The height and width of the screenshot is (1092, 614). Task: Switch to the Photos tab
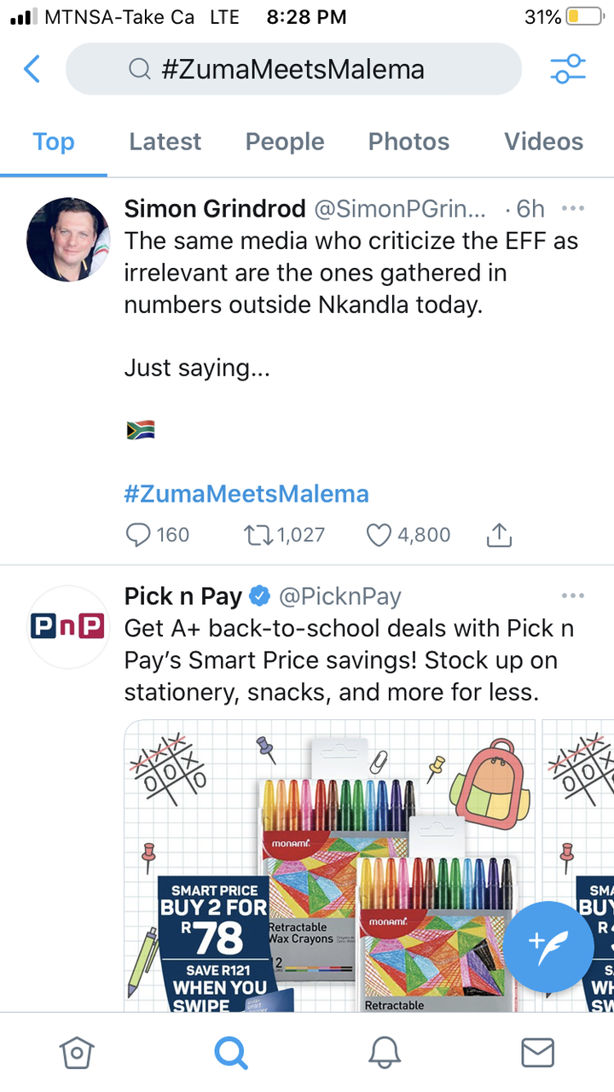coord(408,142)
